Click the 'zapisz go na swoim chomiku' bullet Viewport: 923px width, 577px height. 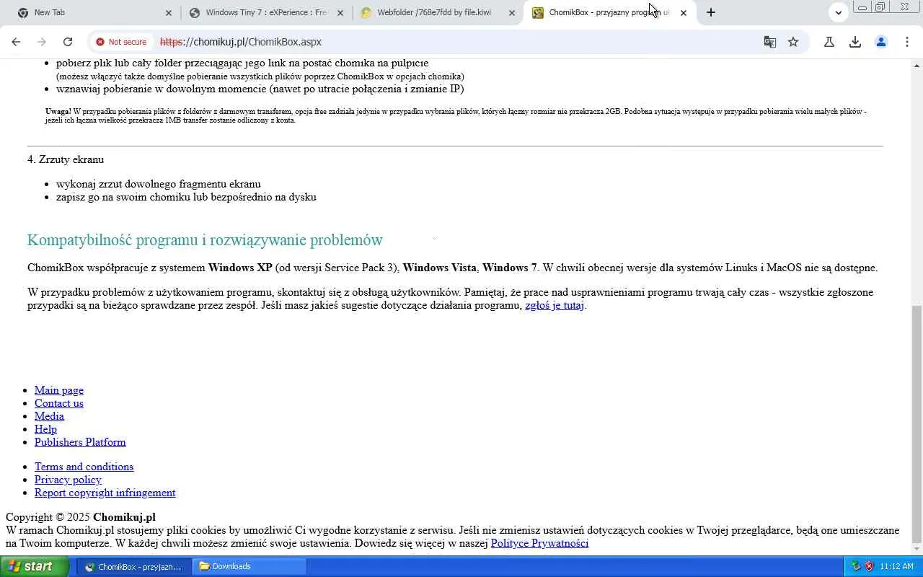pos(186,197)
